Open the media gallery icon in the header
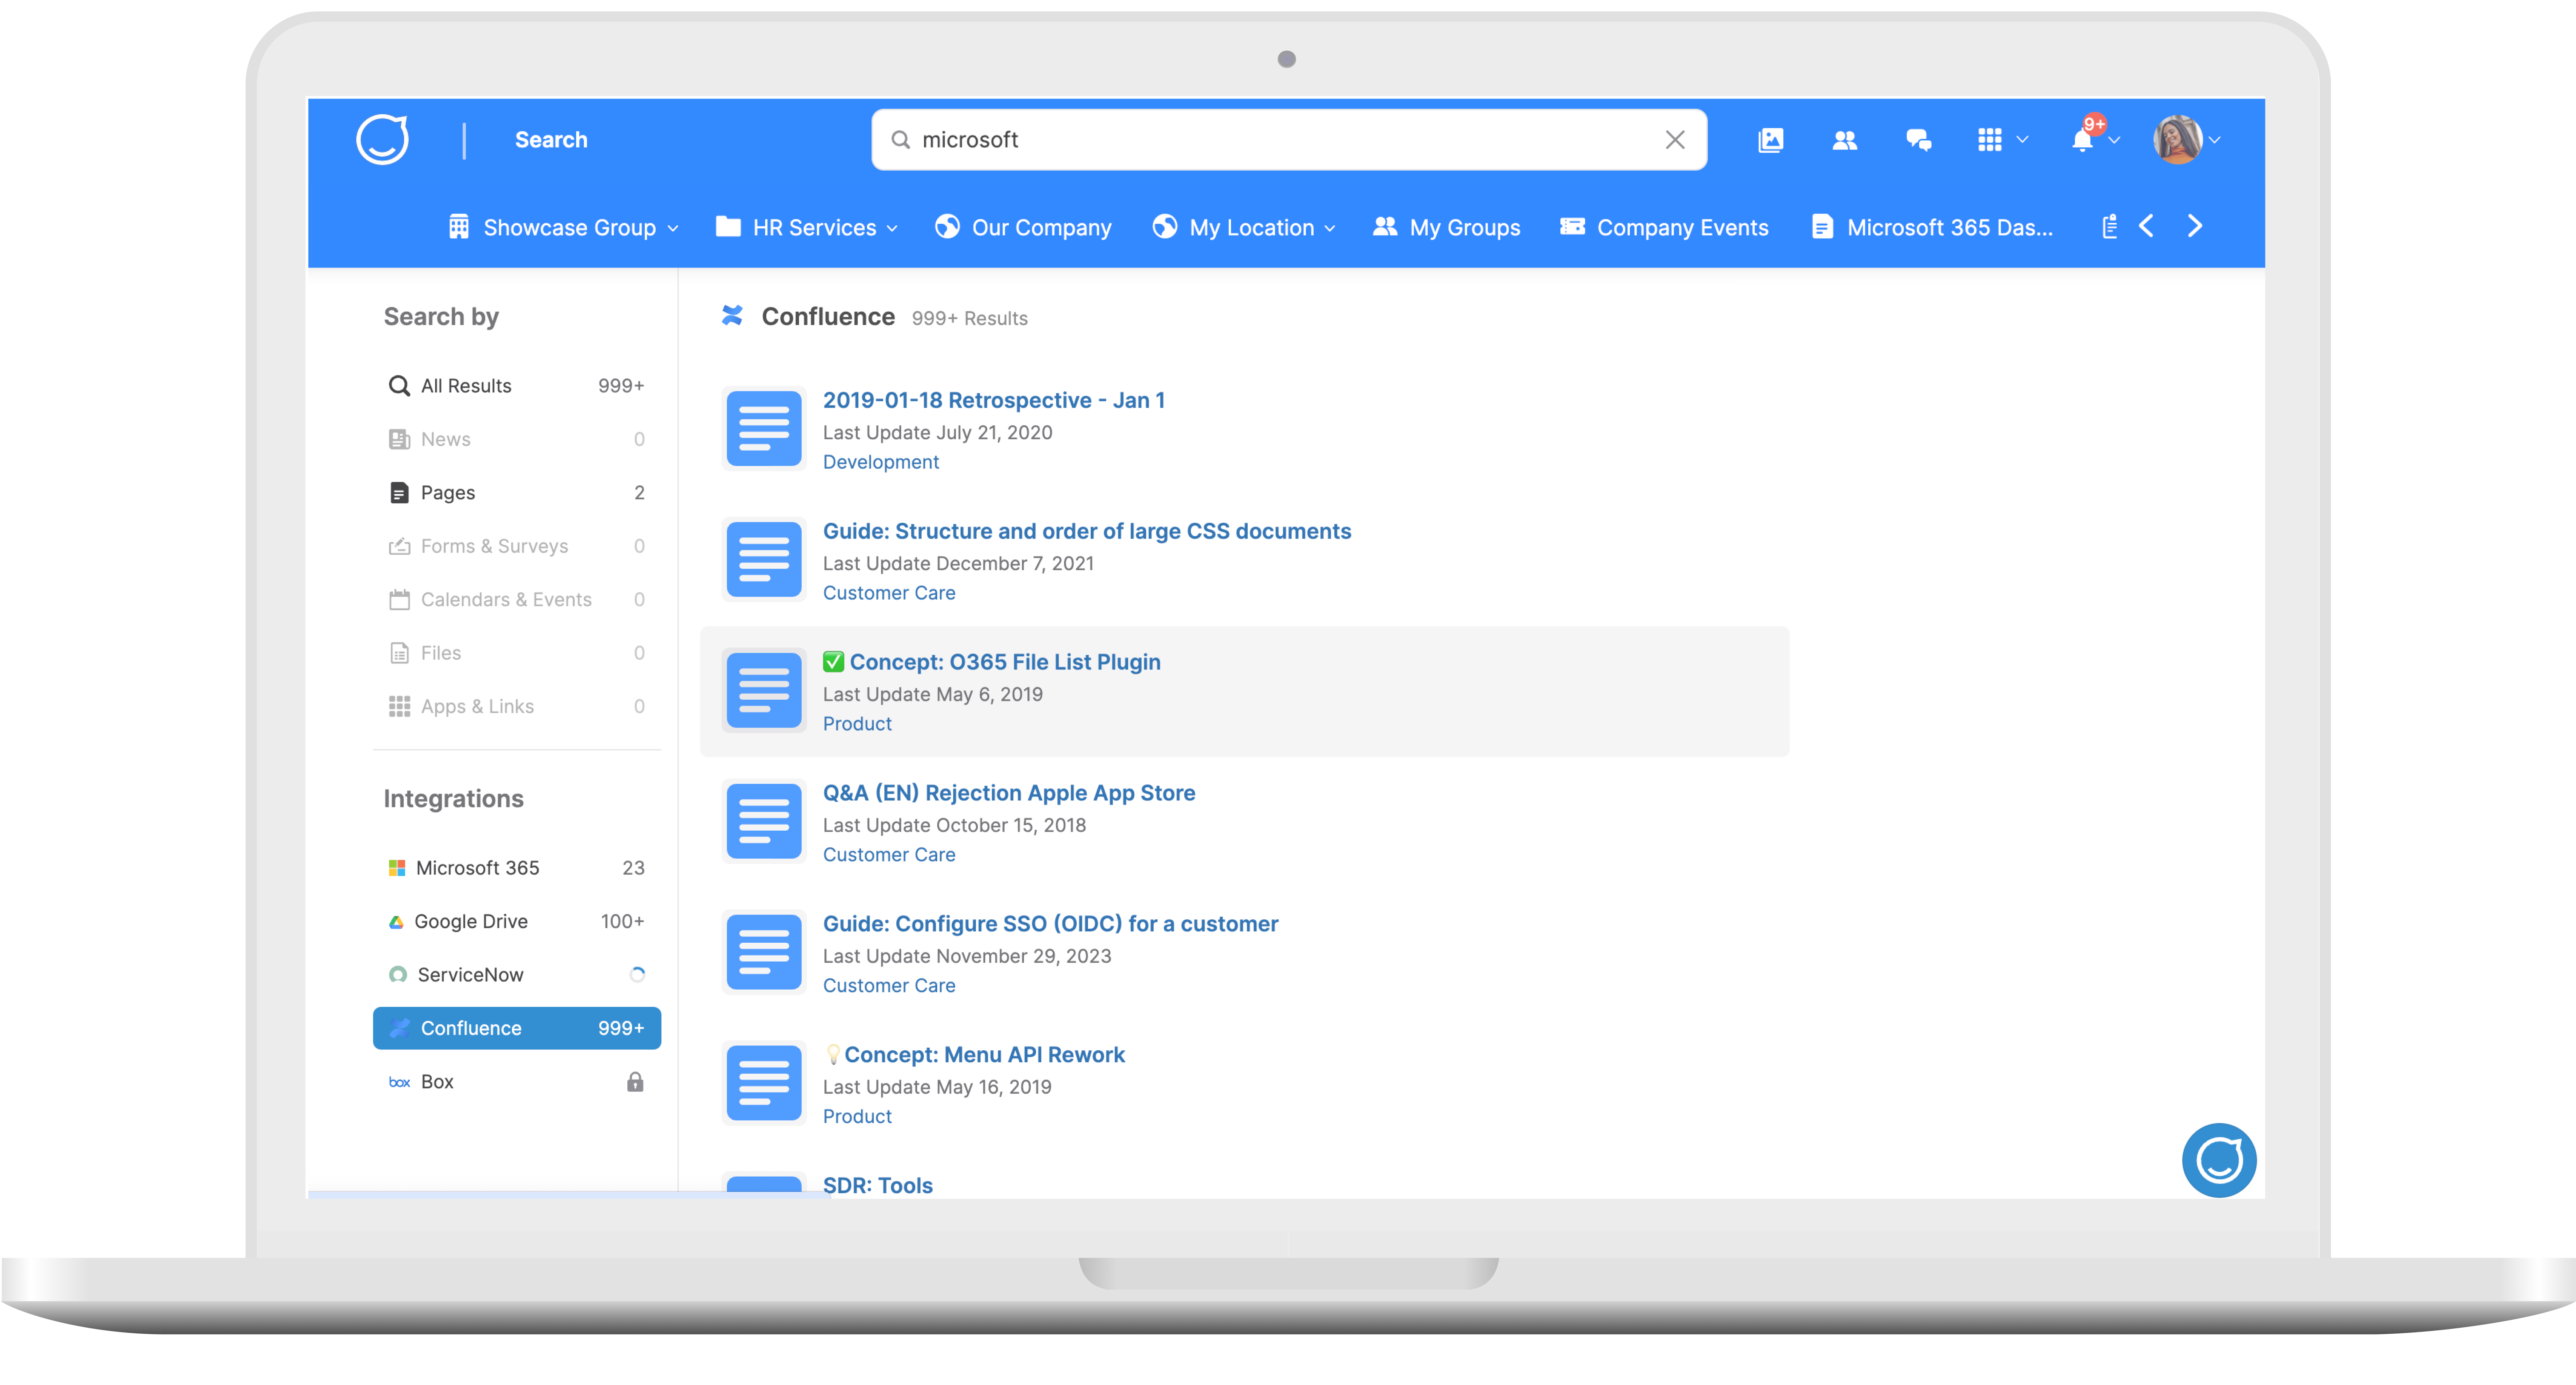 coord(1770,140)
